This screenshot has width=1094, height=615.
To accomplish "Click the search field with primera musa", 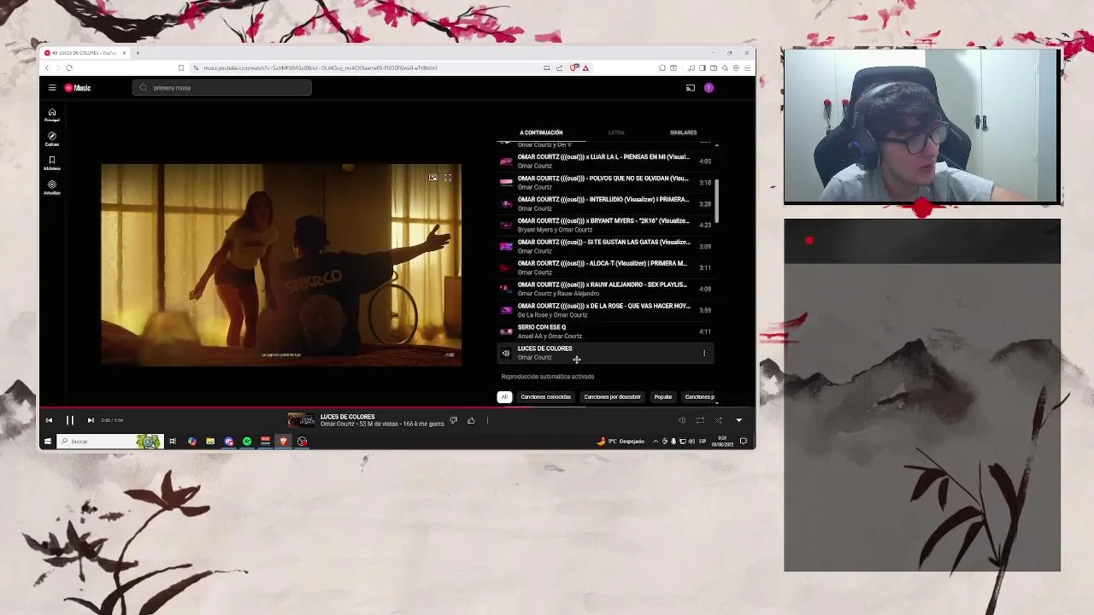I will coord(222,88).
